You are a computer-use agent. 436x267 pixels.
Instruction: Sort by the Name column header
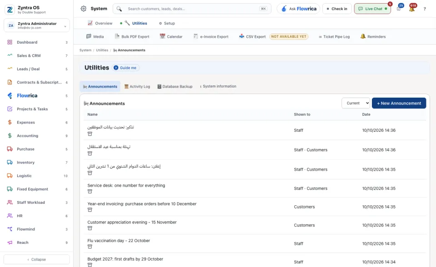coord(93,114)
